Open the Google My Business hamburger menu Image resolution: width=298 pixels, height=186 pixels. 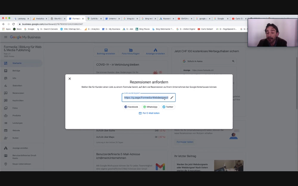point(5,37)
